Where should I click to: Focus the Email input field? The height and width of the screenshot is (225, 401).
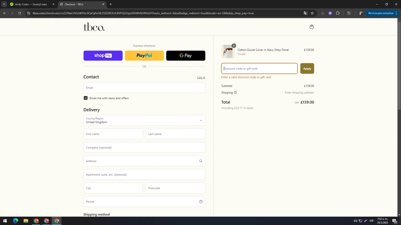(x=144, y=88)
